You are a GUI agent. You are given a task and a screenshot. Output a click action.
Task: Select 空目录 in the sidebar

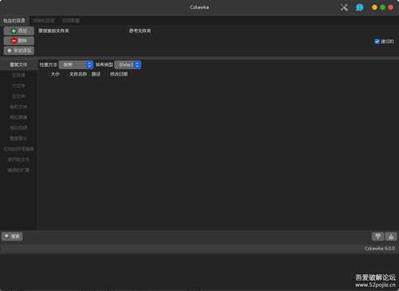click(18, 75)
